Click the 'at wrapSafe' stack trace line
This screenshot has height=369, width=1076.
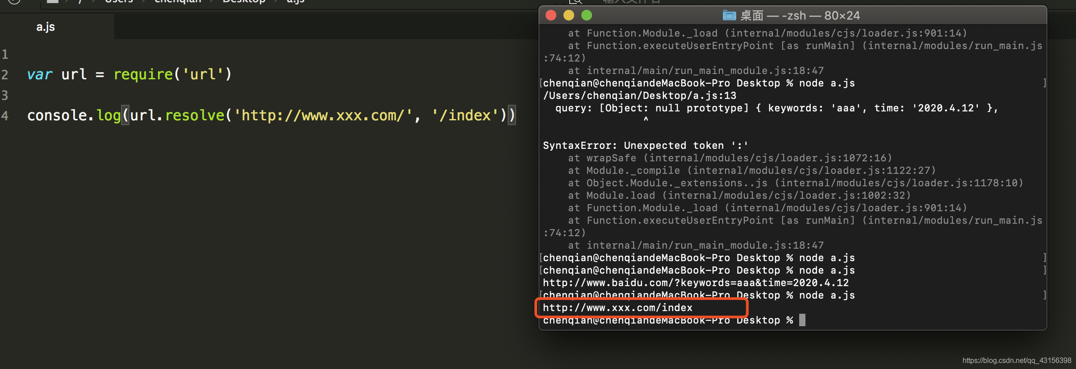click(730, 158)
